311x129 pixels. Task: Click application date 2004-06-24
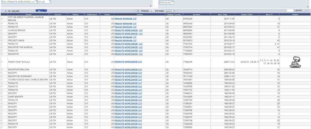click(x=229, y=70)
